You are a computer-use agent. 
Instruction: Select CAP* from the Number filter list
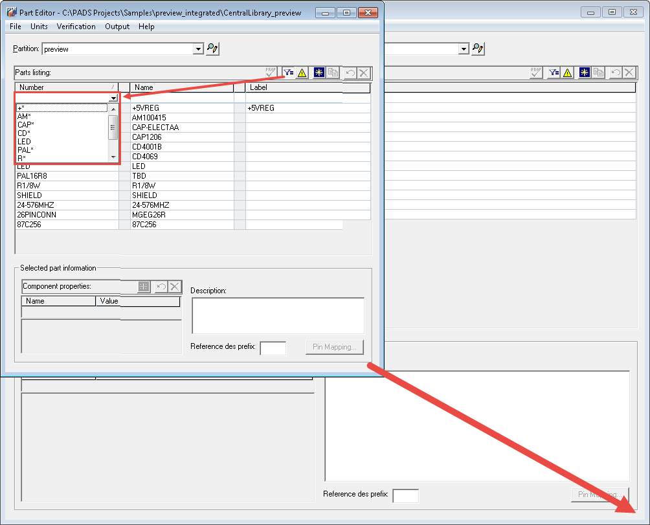point(26,124)
